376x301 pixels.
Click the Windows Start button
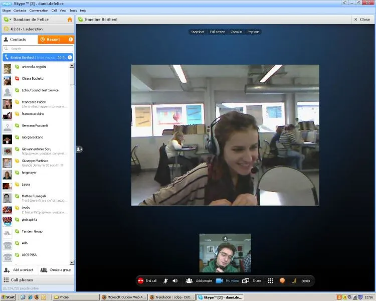click(x=9, y=297)
